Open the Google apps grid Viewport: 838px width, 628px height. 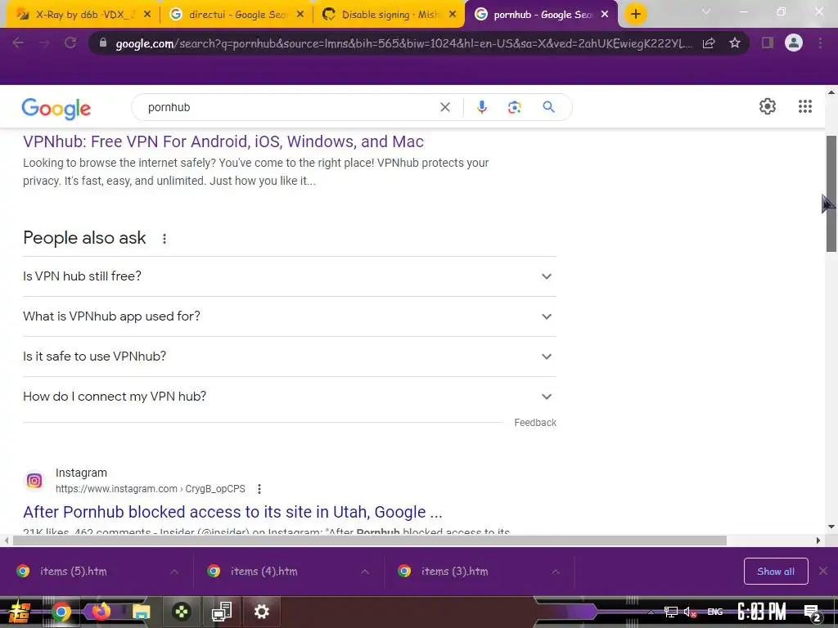(805, 106)
